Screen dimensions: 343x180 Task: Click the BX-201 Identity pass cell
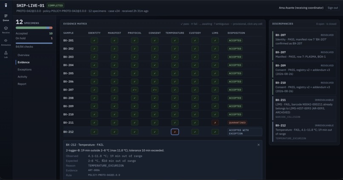pyautogui.click(x=94, y=40)
